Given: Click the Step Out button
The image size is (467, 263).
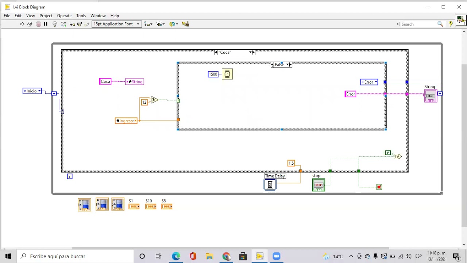Looking at the screenshot, I should pos(87,24).
